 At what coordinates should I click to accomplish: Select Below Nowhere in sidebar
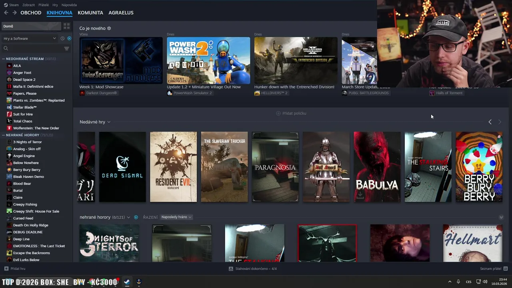click(26, 163)
